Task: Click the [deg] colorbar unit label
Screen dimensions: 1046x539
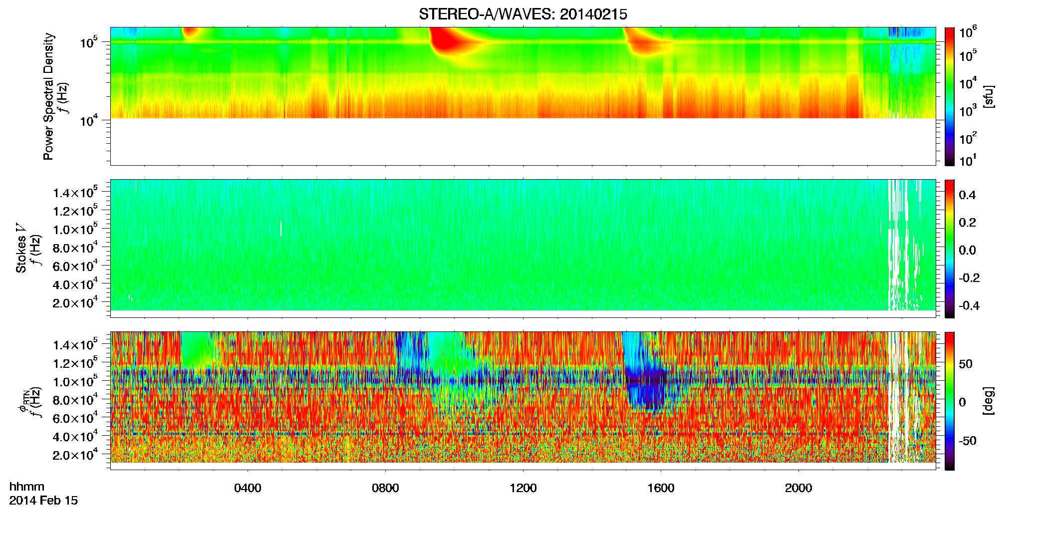Action: 989,401
